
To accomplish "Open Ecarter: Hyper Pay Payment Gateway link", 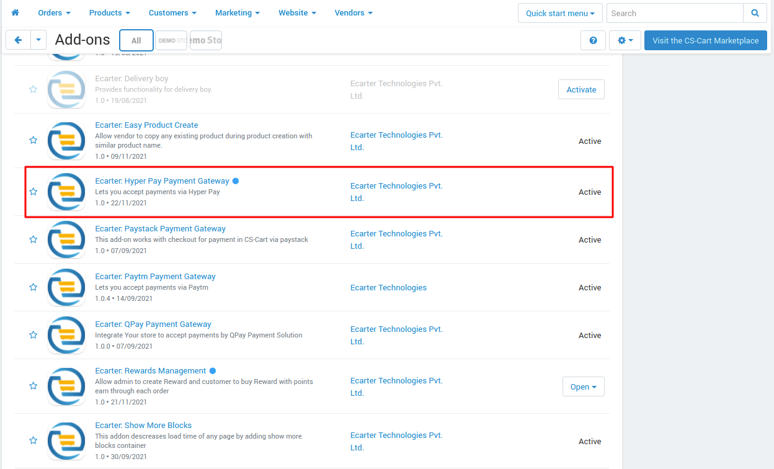I will point(162,181).
